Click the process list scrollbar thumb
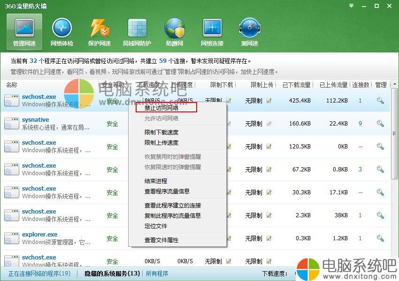The width and height of the screenshot is (399, 281). click(x=395, y=133)
